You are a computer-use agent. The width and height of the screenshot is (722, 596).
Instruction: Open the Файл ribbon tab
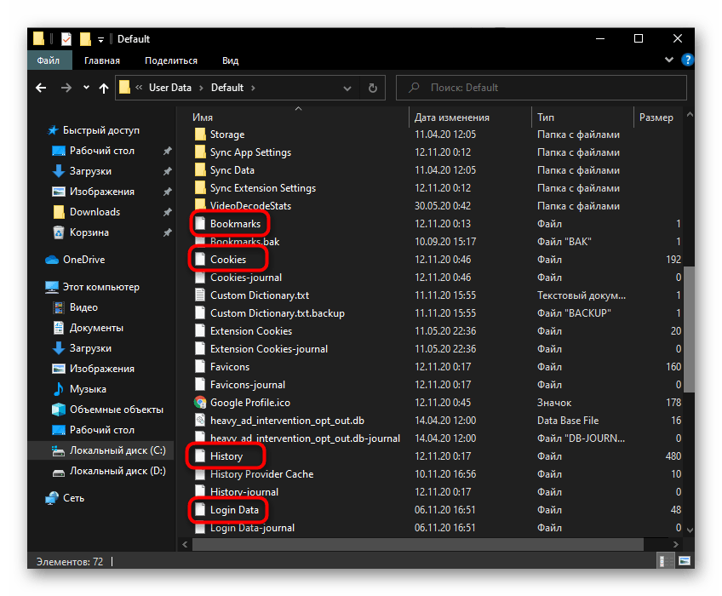coord(49,60)
